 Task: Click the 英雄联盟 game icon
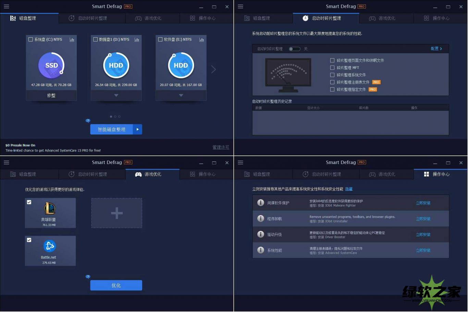point(50,208)
